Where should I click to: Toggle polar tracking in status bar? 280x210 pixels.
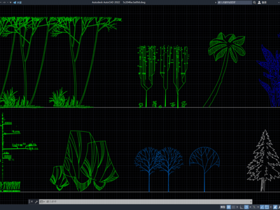click(x=246, y=207)
